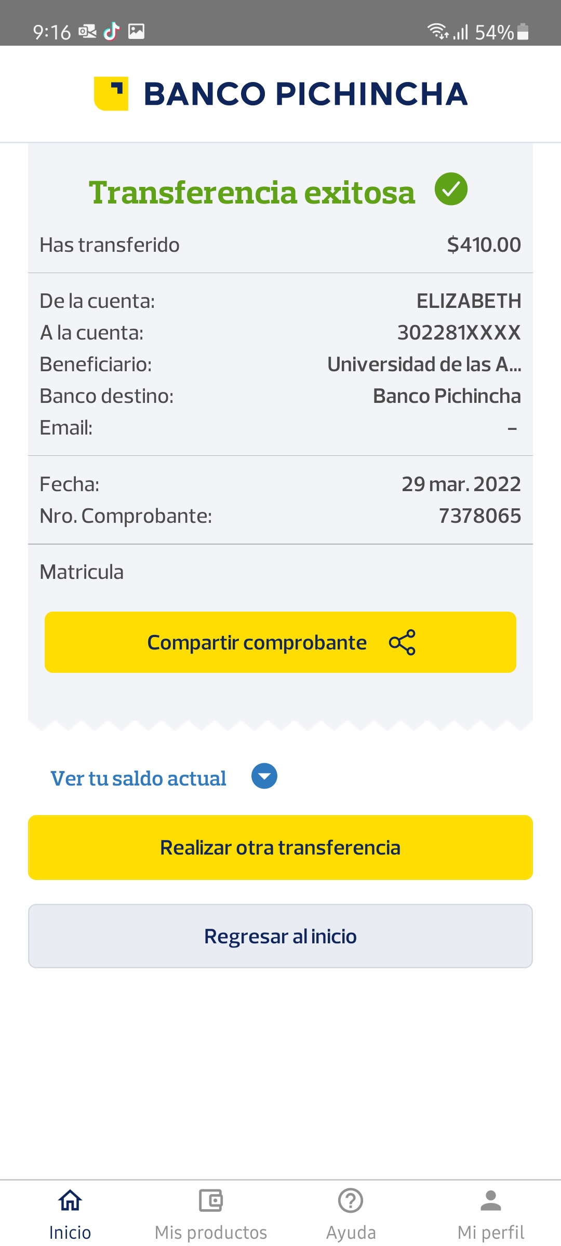Screen dimensions: 561x1246
Task: Tap the Ver tu saldo actual link
Action: [138, 778]
